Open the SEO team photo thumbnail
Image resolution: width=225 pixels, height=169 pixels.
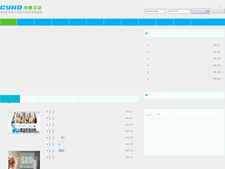(24, 123)
